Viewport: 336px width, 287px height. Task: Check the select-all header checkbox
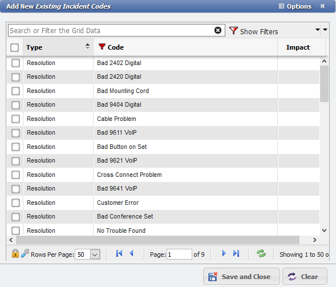tap(15, 47)
